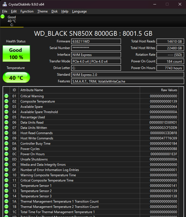The width and height of the screenshot is (186, 217).
Task: Click the Good 100 % health status button
Action: point(16,53)
